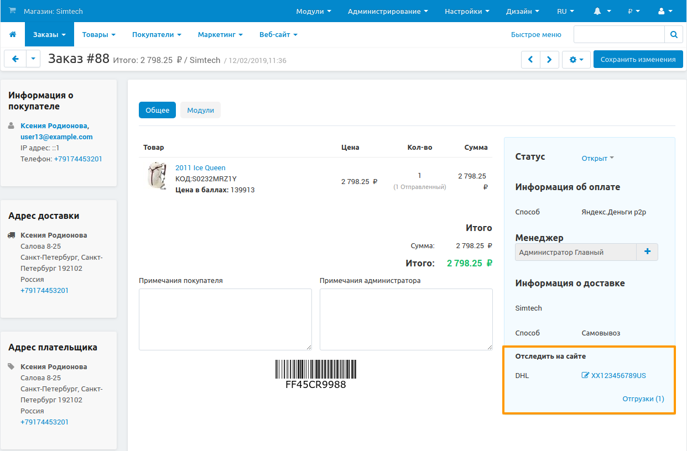The width and height of the screenshot is (687, 451).
Task: Switch to the Модули tab
Action: coord(200,110)
